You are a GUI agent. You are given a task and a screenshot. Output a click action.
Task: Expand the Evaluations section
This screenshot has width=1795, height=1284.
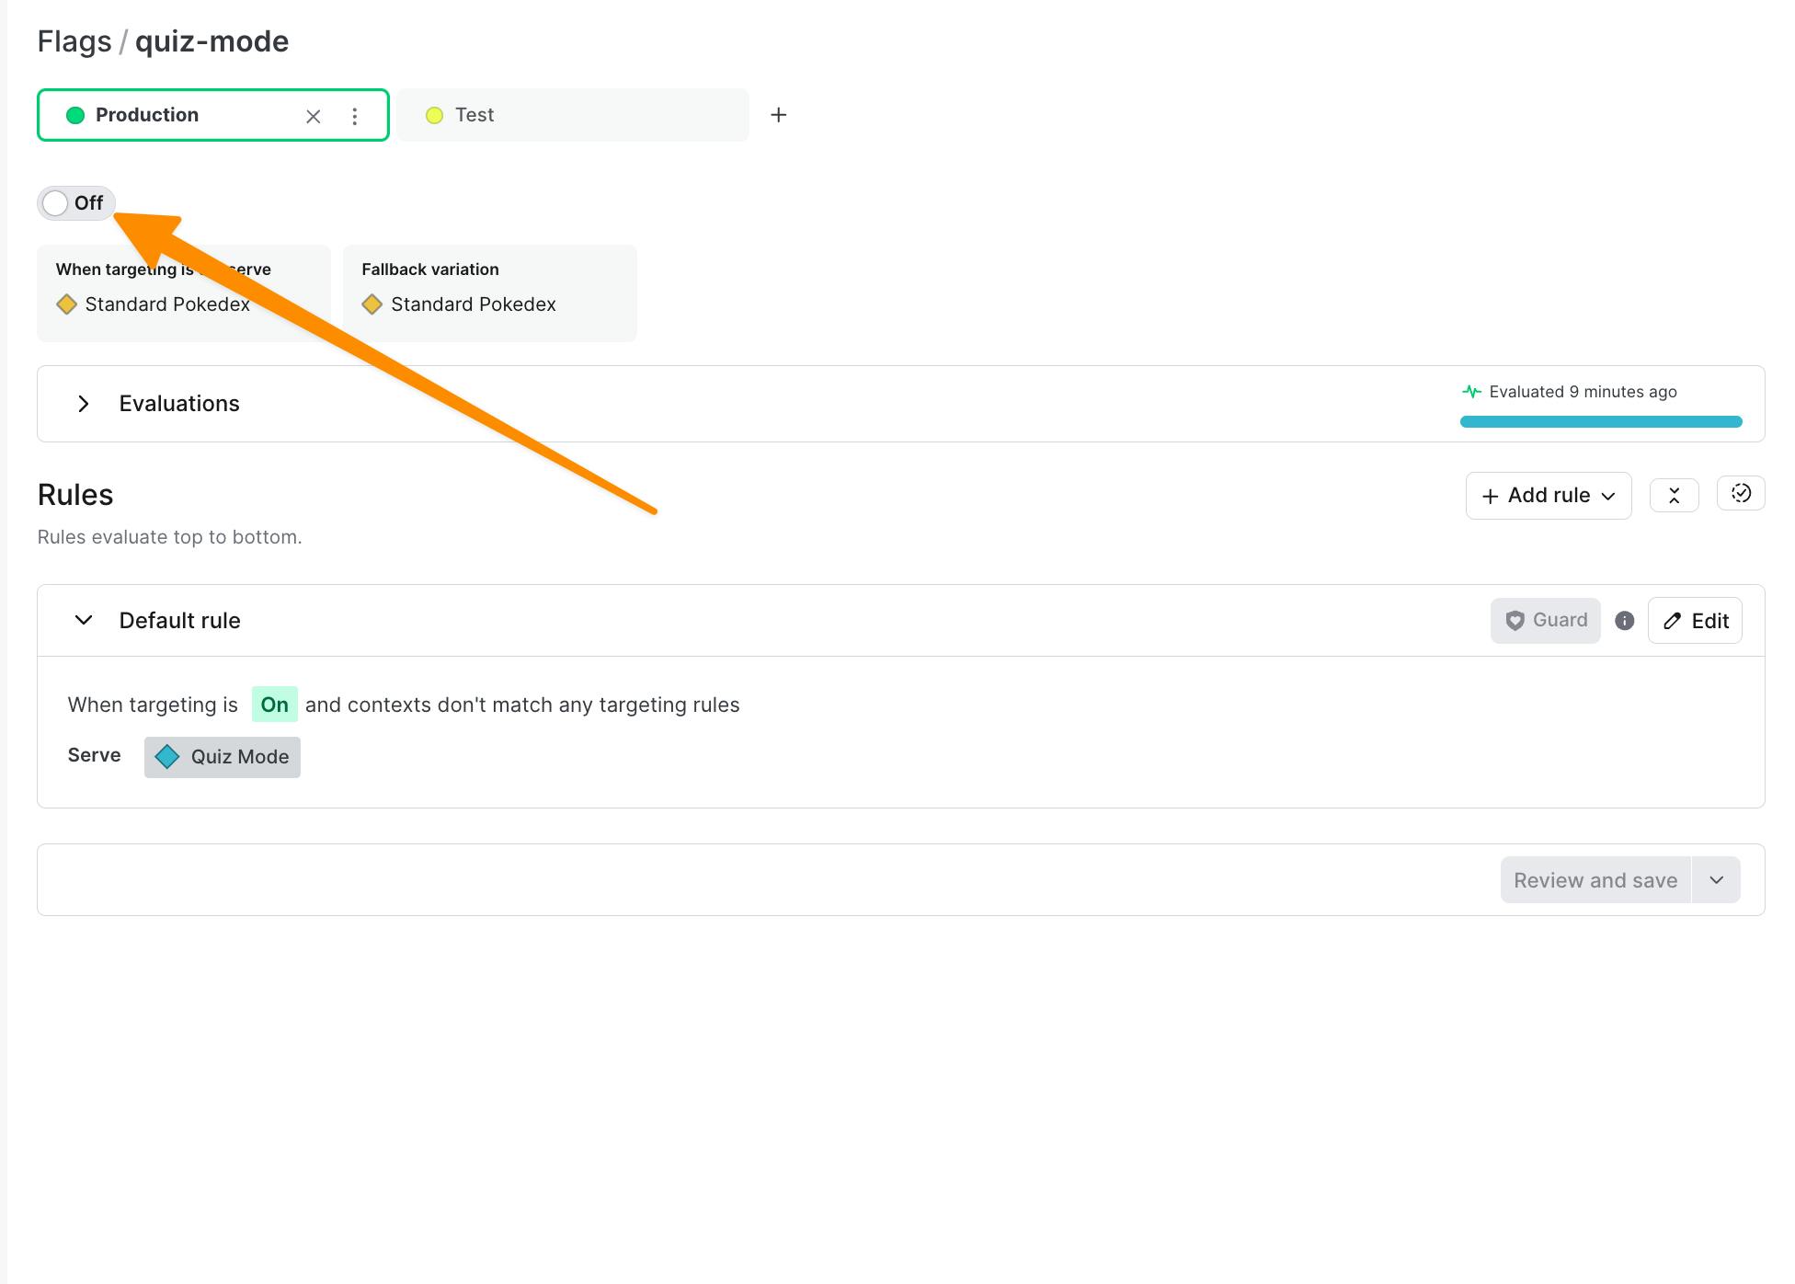coord(84,404)
